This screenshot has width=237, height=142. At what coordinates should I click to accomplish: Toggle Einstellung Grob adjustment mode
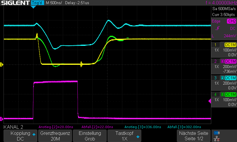tap(90, 136)
